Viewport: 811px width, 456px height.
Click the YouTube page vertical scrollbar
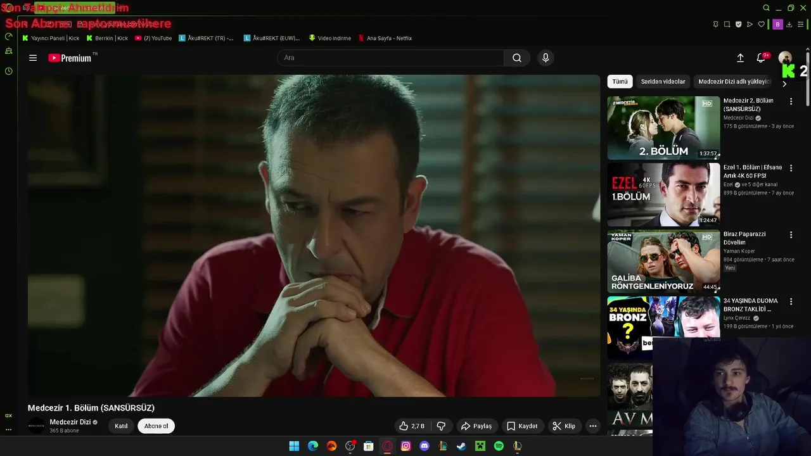click(x=808, y=79)
